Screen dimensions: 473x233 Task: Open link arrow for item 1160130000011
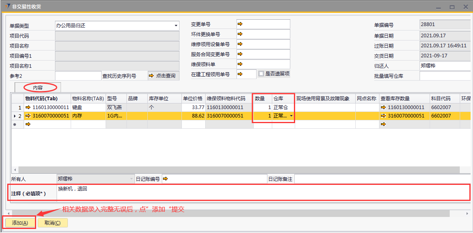coord(28,107)
